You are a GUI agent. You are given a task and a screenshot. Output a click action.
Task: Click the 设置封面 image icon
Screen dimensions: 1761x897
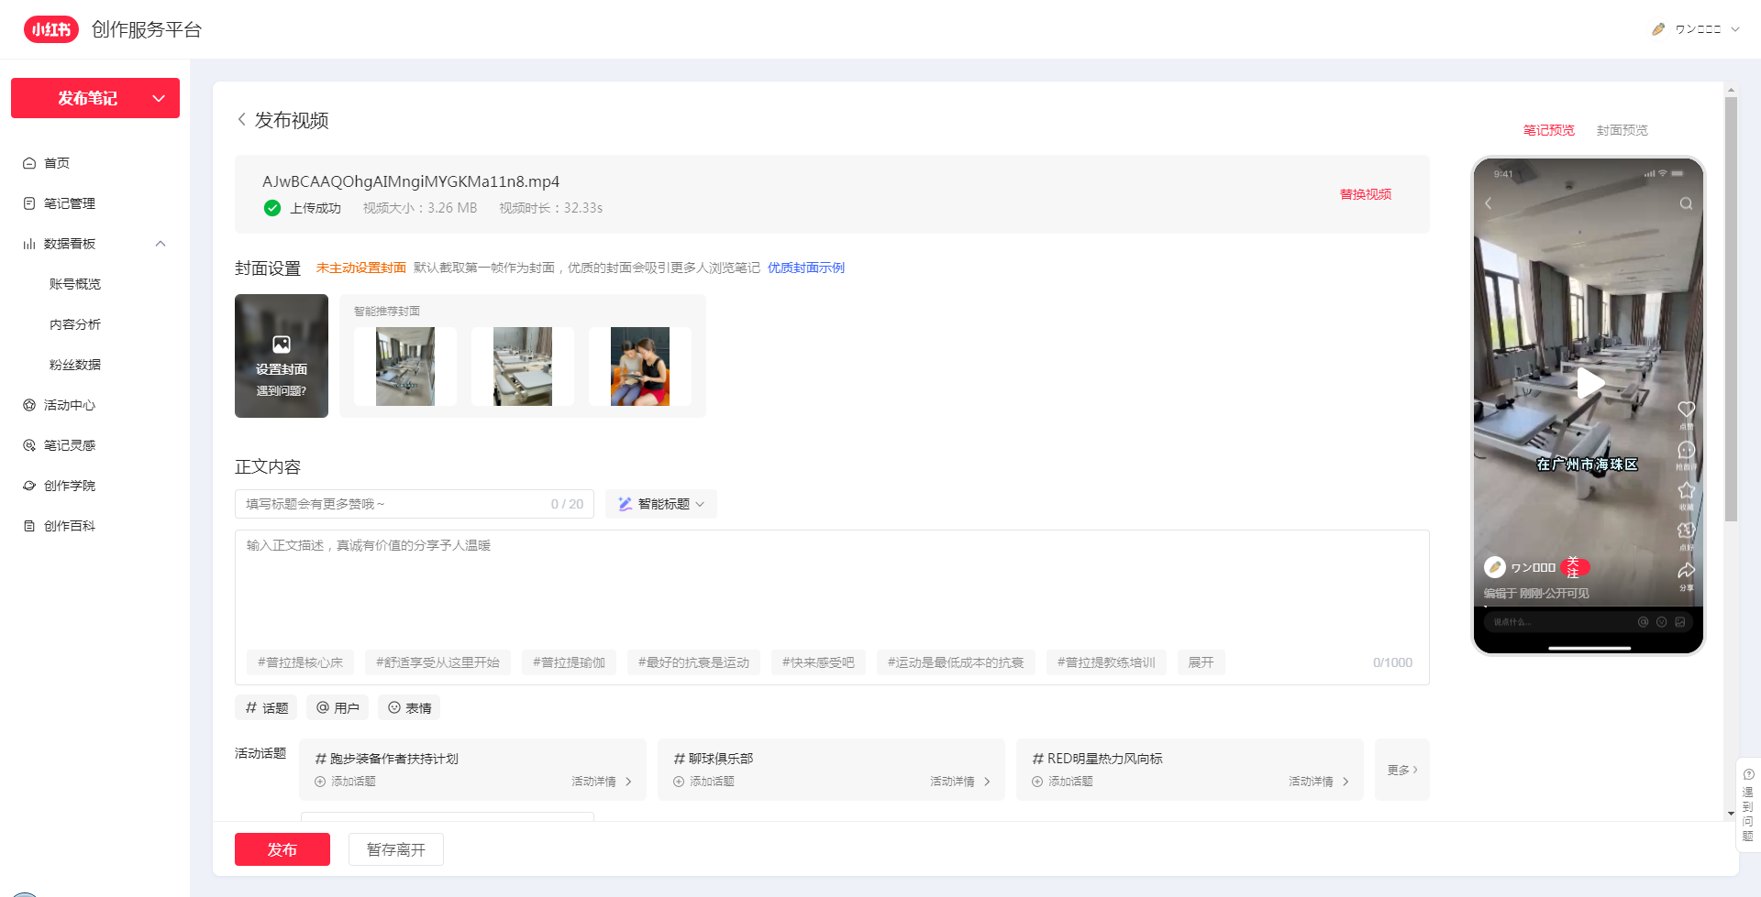point(282,345)
